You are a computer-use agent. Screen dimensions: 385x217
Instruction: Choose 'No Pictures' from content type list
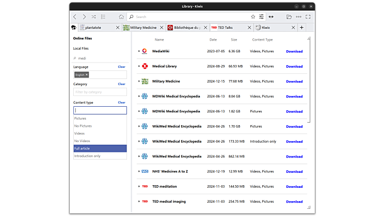pyautogui.click(x=100, y=126)
